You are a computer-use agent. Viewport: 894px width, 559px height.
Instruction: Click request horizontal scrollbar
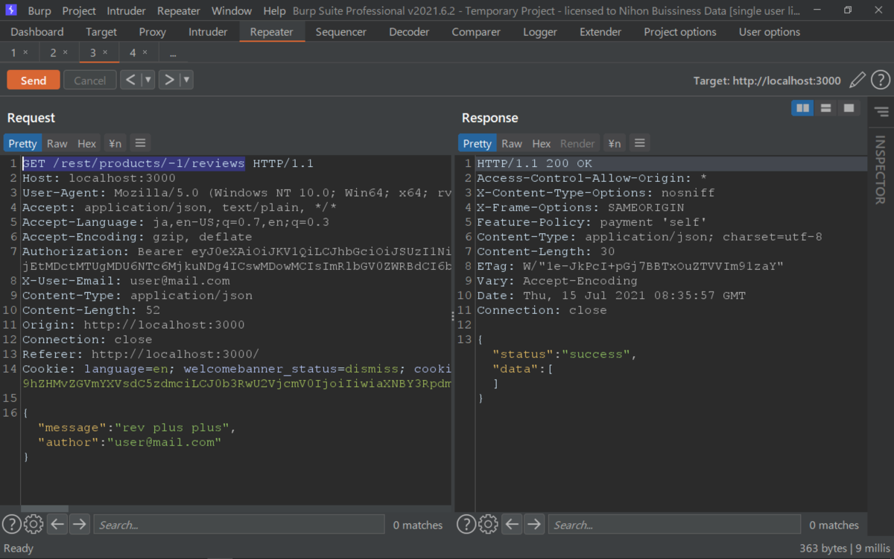pyautogui.click(x=45, y=509)
